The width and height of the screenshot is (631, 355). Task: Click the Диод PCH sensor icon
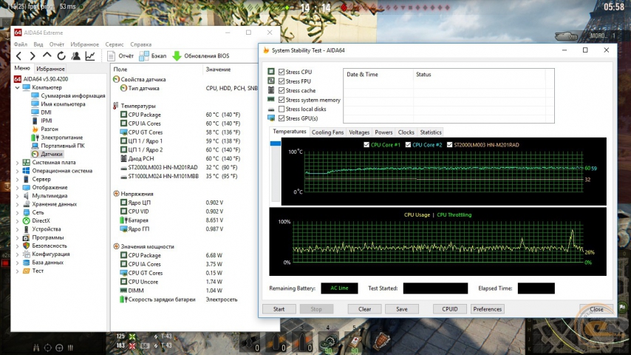coord(123,158)
